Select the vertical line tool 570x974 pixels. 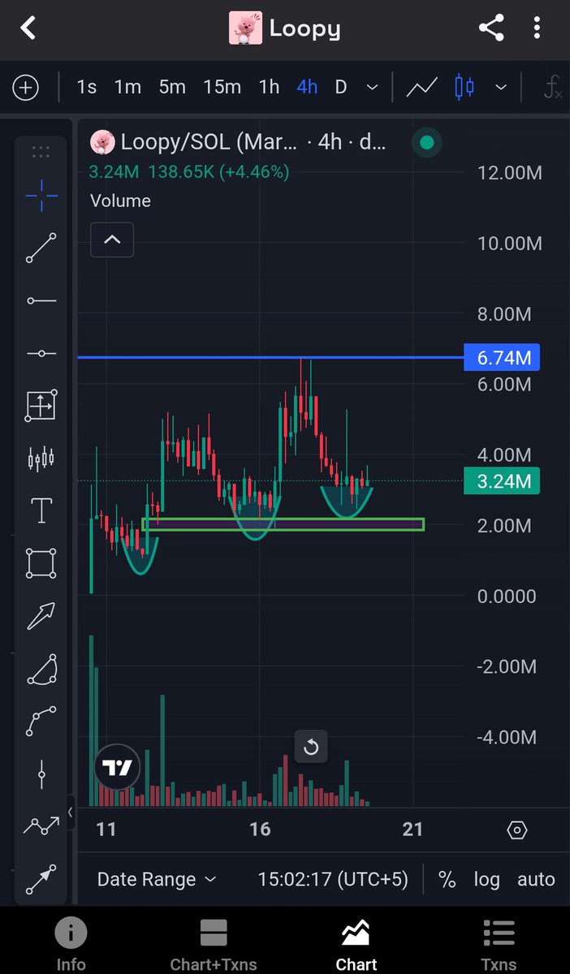coord(41,774)
